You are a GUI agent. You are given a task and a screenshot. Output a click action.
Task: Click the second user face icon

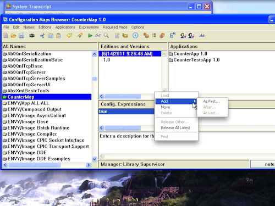191,35
